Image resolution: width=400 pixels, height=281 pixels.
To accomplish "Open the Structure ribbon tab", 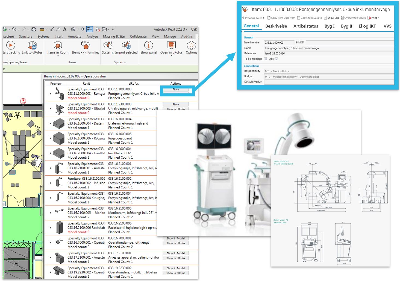I will (26, 37).
